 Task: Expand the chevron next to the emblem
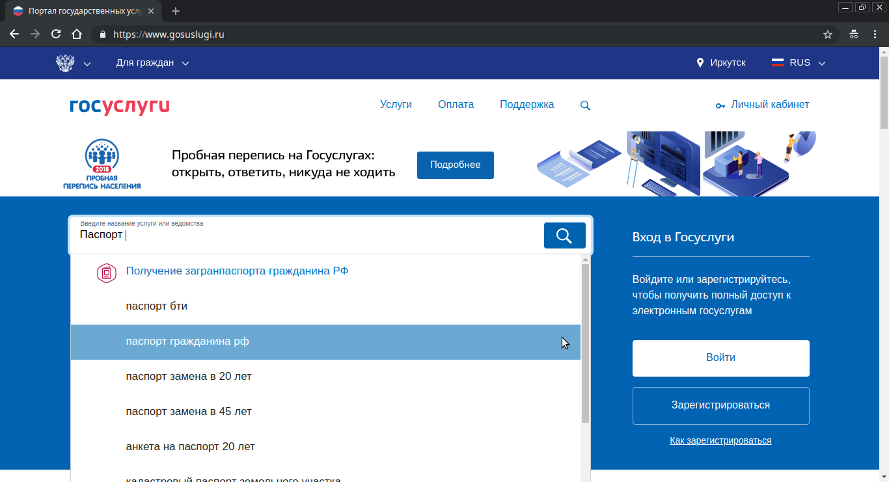tap(87, 64)
